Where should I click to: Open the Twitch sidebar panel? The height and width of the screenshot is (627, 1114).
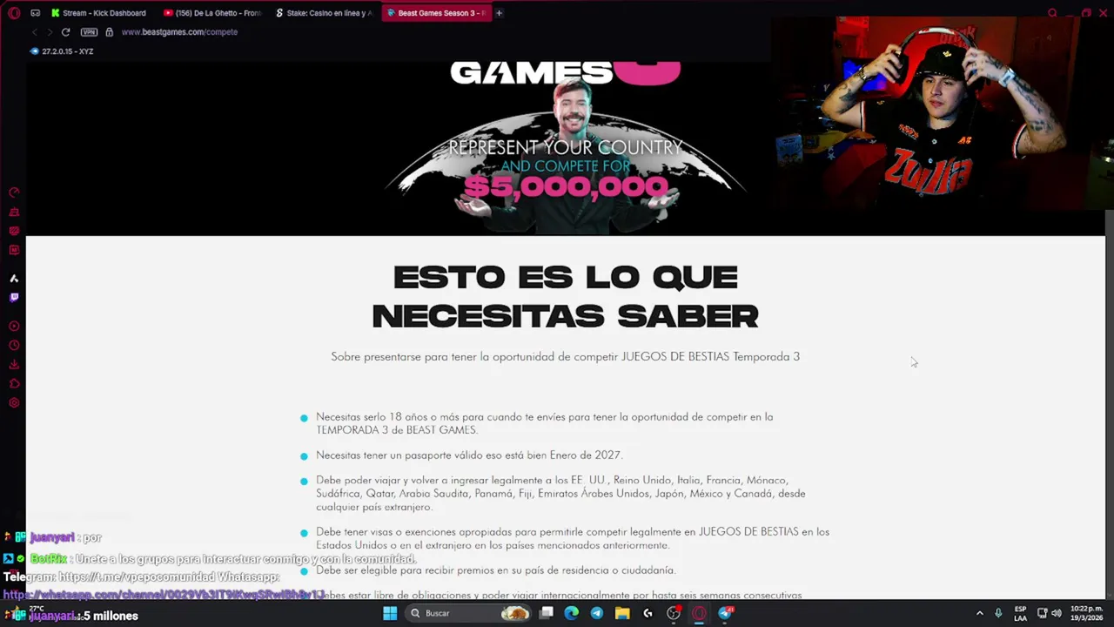click(x=14, y=298)
